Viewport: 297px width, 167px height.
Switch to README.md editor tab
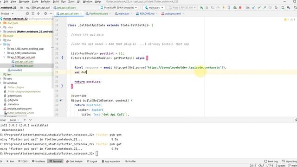147,13
